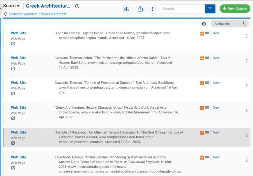Viewport: 253px width, 176px height.
Task: Click New link for Gravanis Sounion source
Action: (216, 83)
